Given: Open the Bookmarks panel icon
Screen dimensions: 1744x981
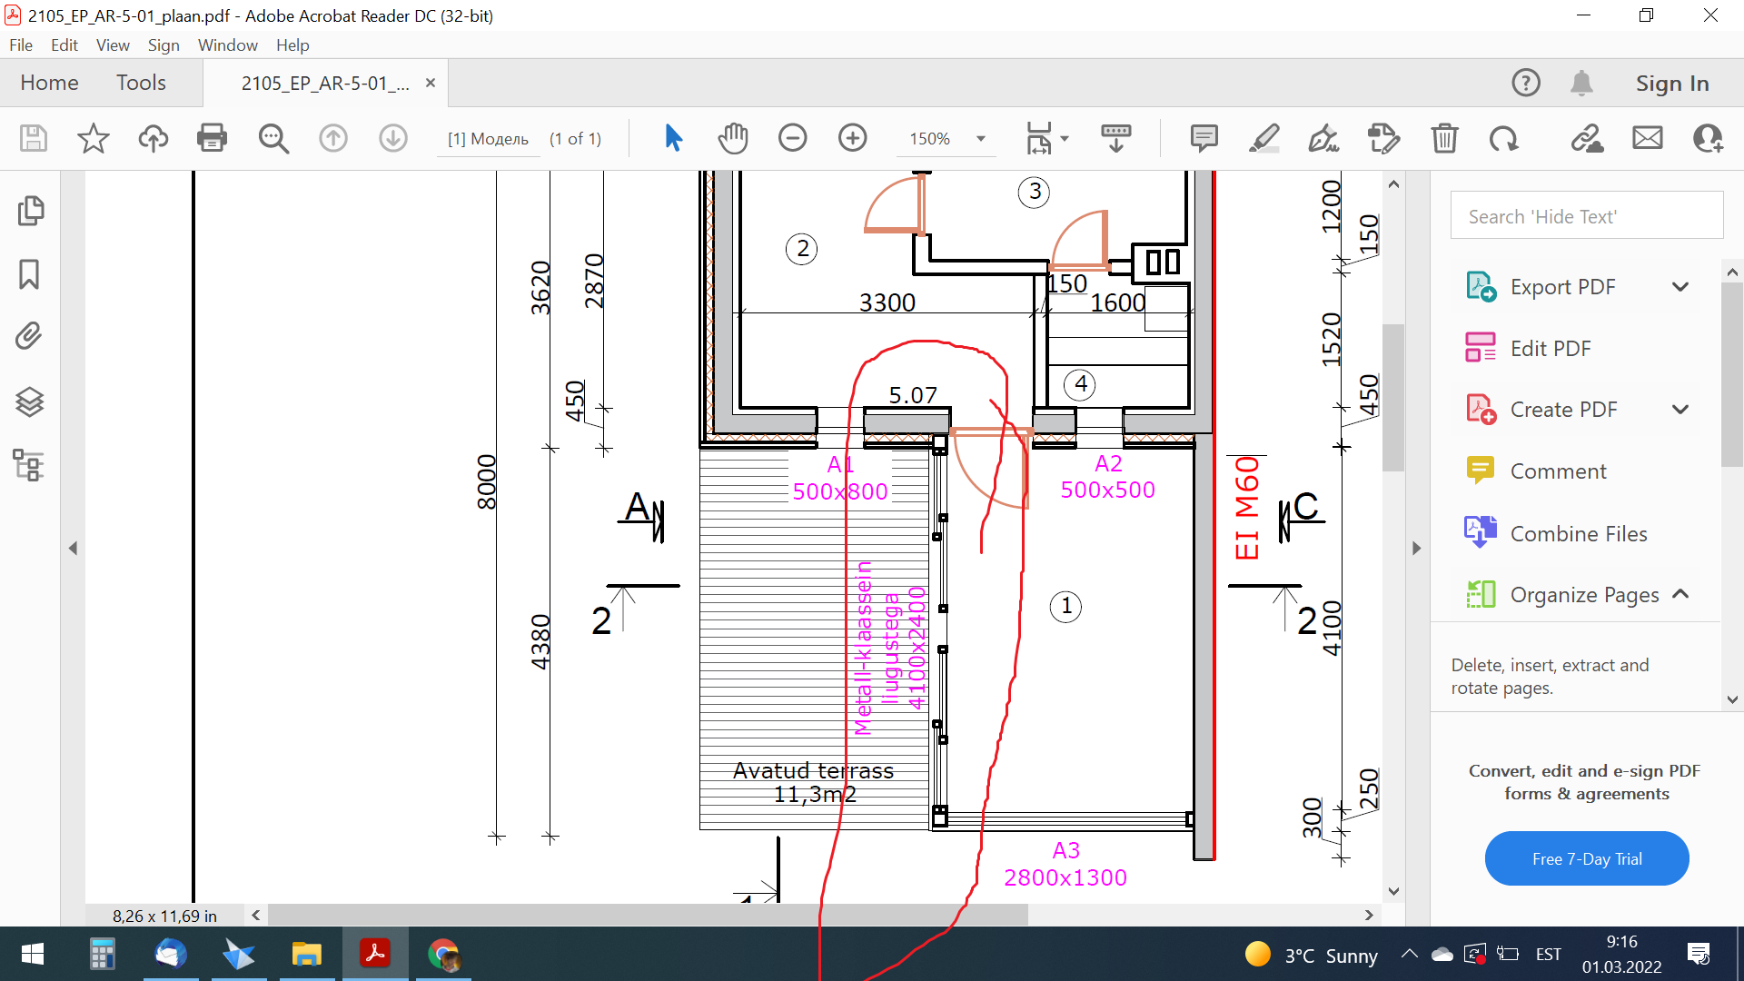Looking at the screenshot, I should [x=29, y=274].
